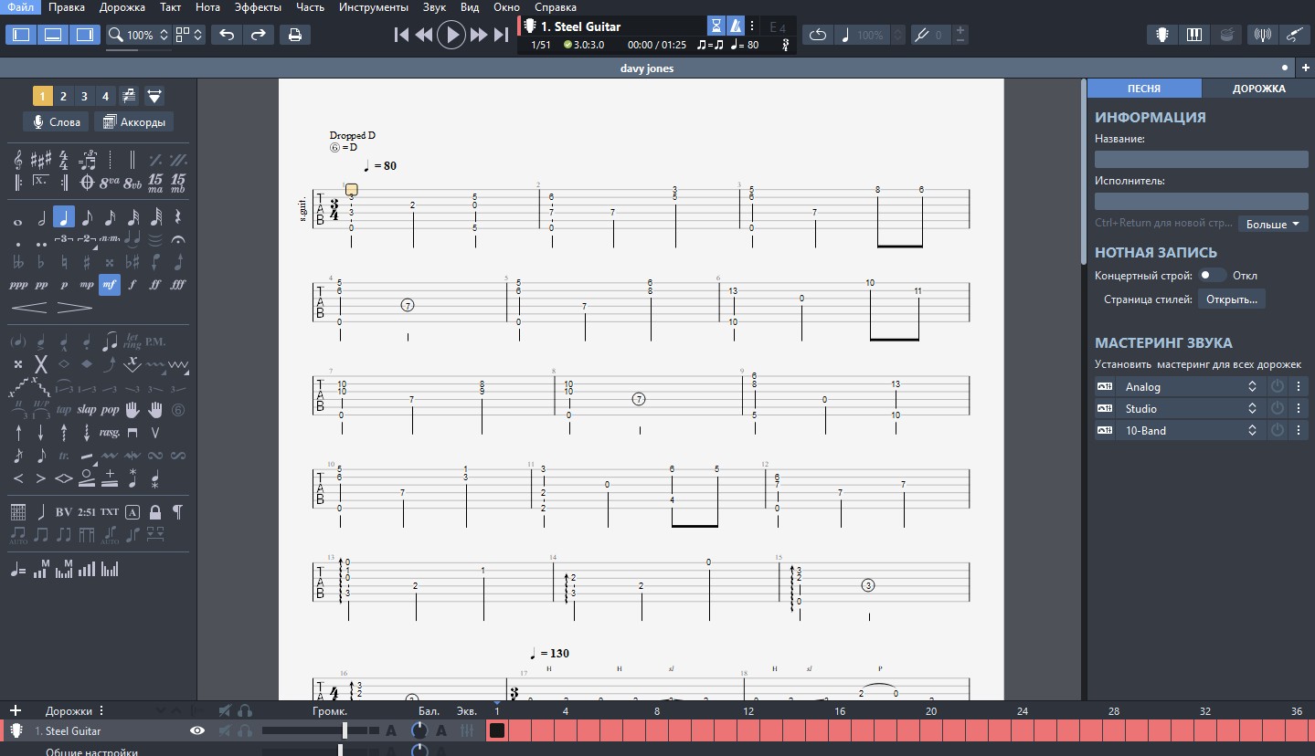Select voice 3

click(x=84, y=96)
